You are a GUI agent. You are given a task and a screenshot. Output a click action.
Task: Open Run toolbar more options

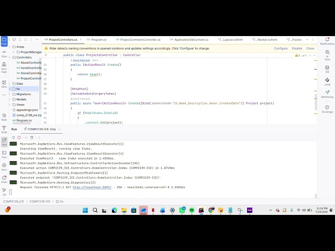pyautogui.click(x=39, y=138)
